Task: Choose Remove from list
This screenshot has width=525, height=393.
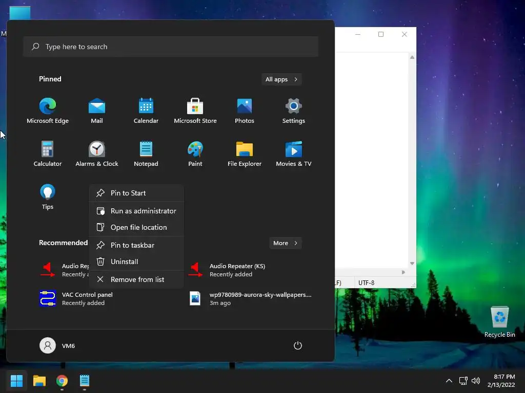Action: point(136,279)
